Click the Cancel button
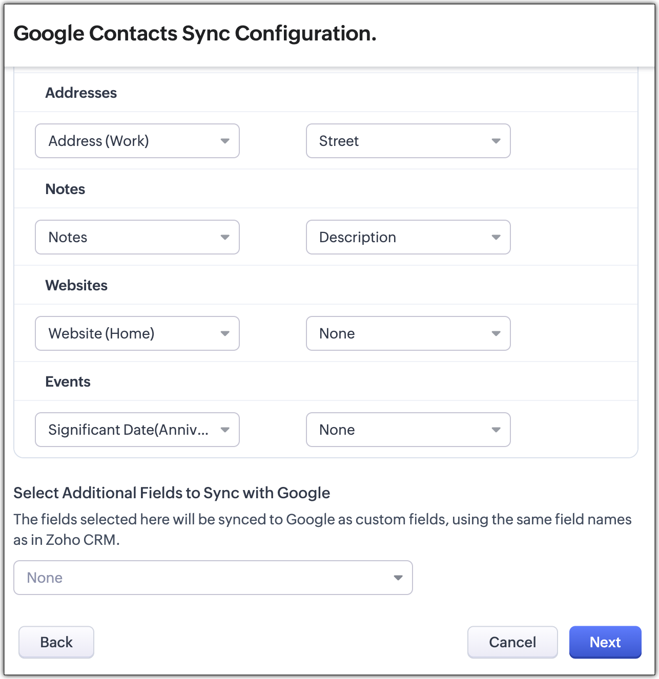The width and height of the screenshot is (659, 679). pos(512,642)
